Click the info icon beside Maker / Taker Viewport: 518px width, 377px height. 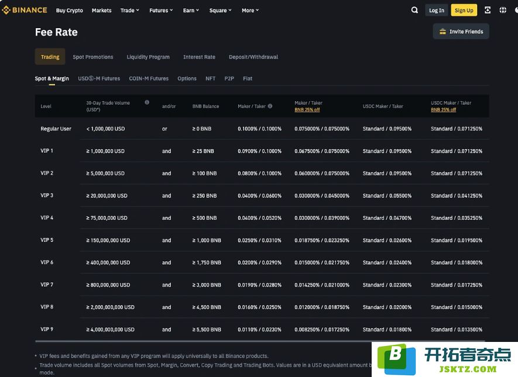click(x=270, y=106)
